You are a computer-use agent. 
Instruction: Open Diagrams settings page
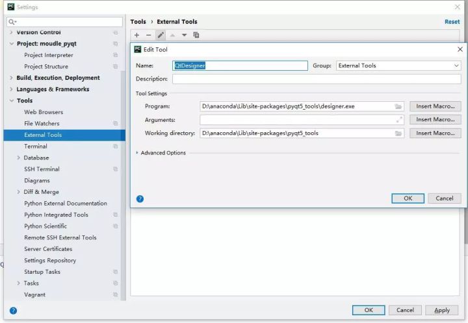coord(37,181)
